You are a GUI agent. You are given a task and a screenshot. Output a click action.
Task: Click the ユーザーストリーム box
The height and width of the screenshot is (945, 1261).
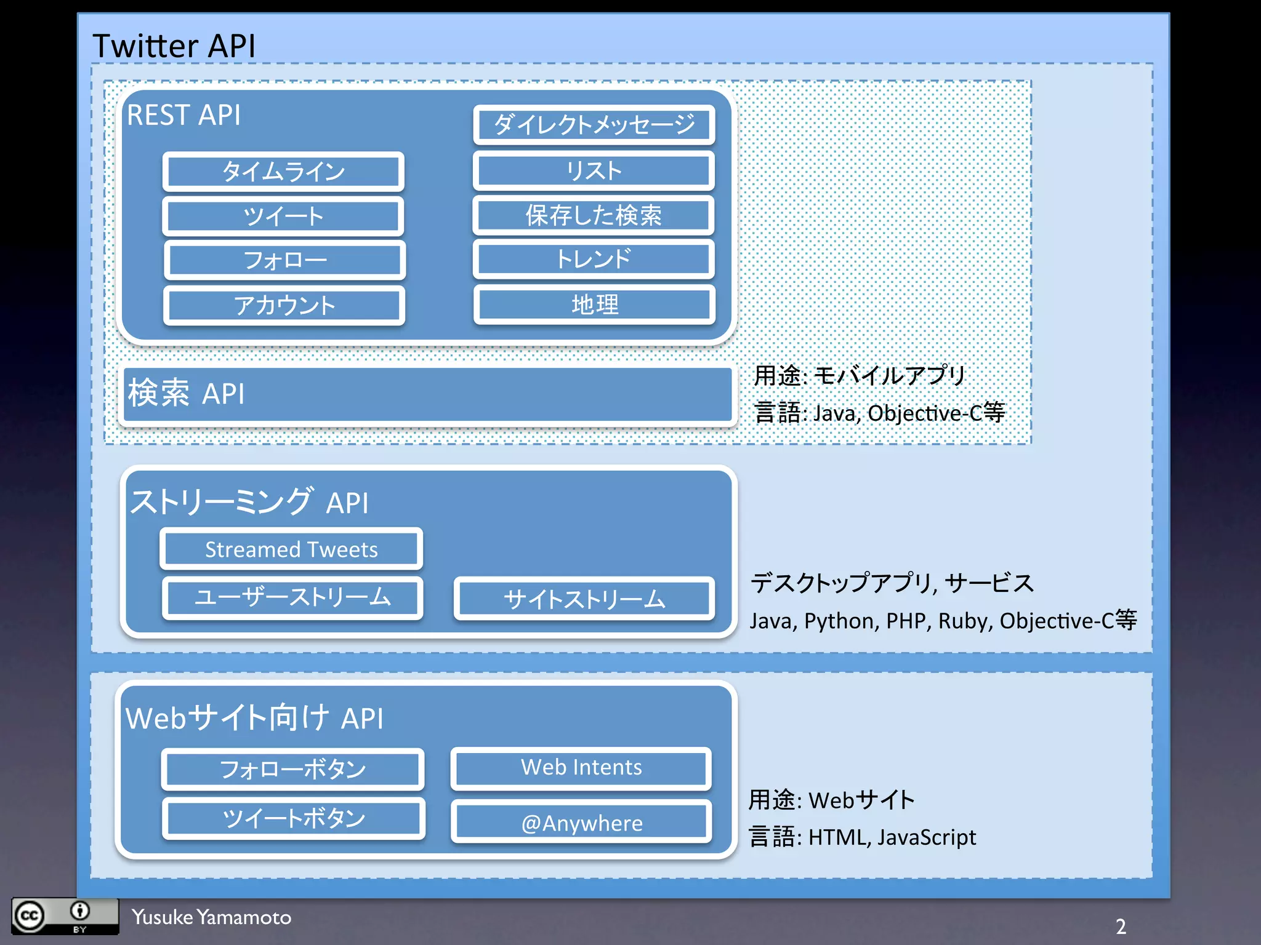pos(292,597)
